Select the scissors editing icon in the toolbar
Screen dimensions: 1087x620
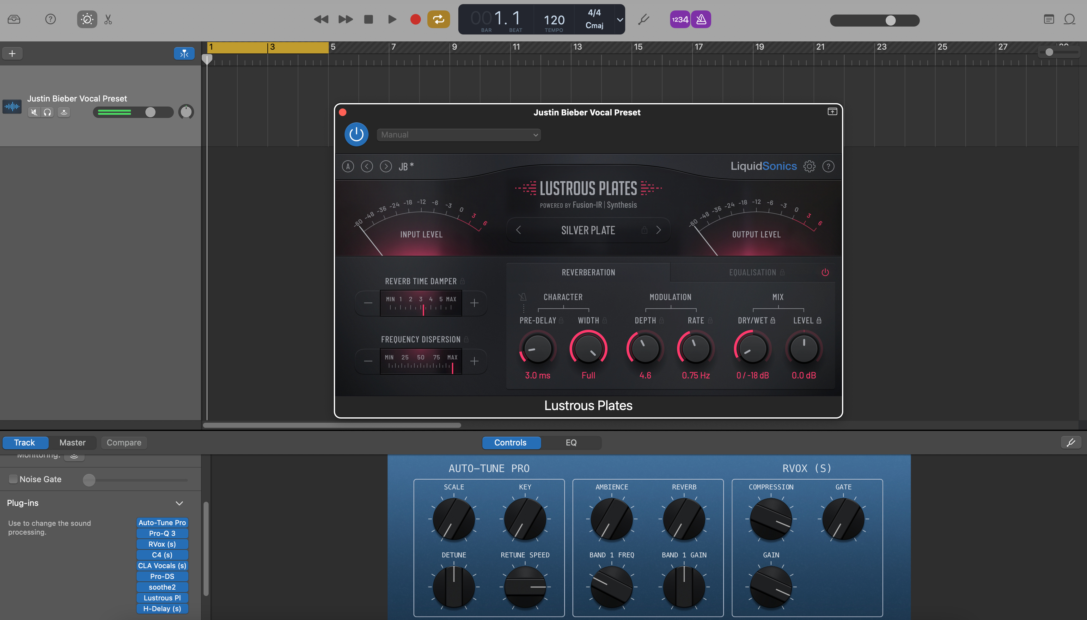(108, 19)
